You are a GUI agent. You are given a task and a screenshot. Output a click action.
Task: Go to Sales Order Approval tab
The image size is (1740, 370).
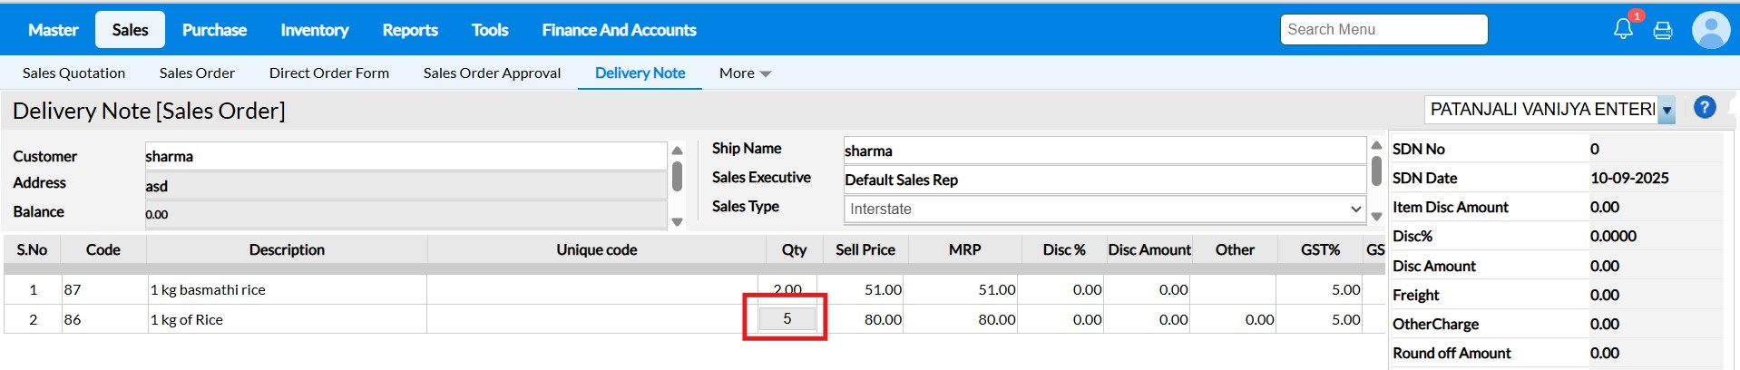pyautogui.click(x=492, y=73)
